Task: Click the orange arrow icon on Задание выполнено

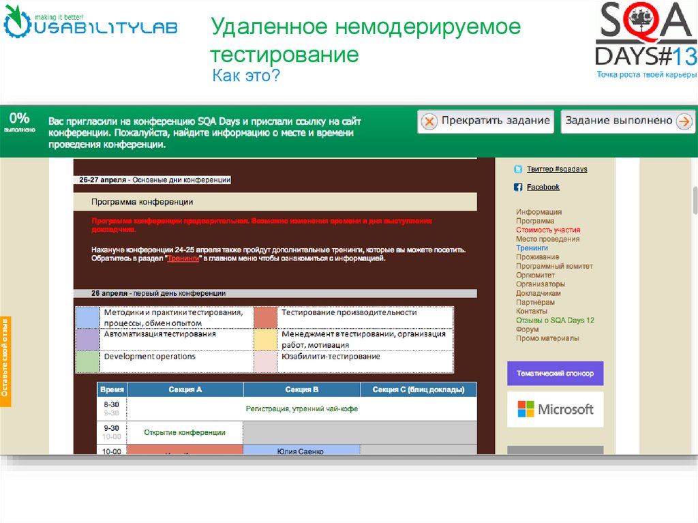Action: 684,121
